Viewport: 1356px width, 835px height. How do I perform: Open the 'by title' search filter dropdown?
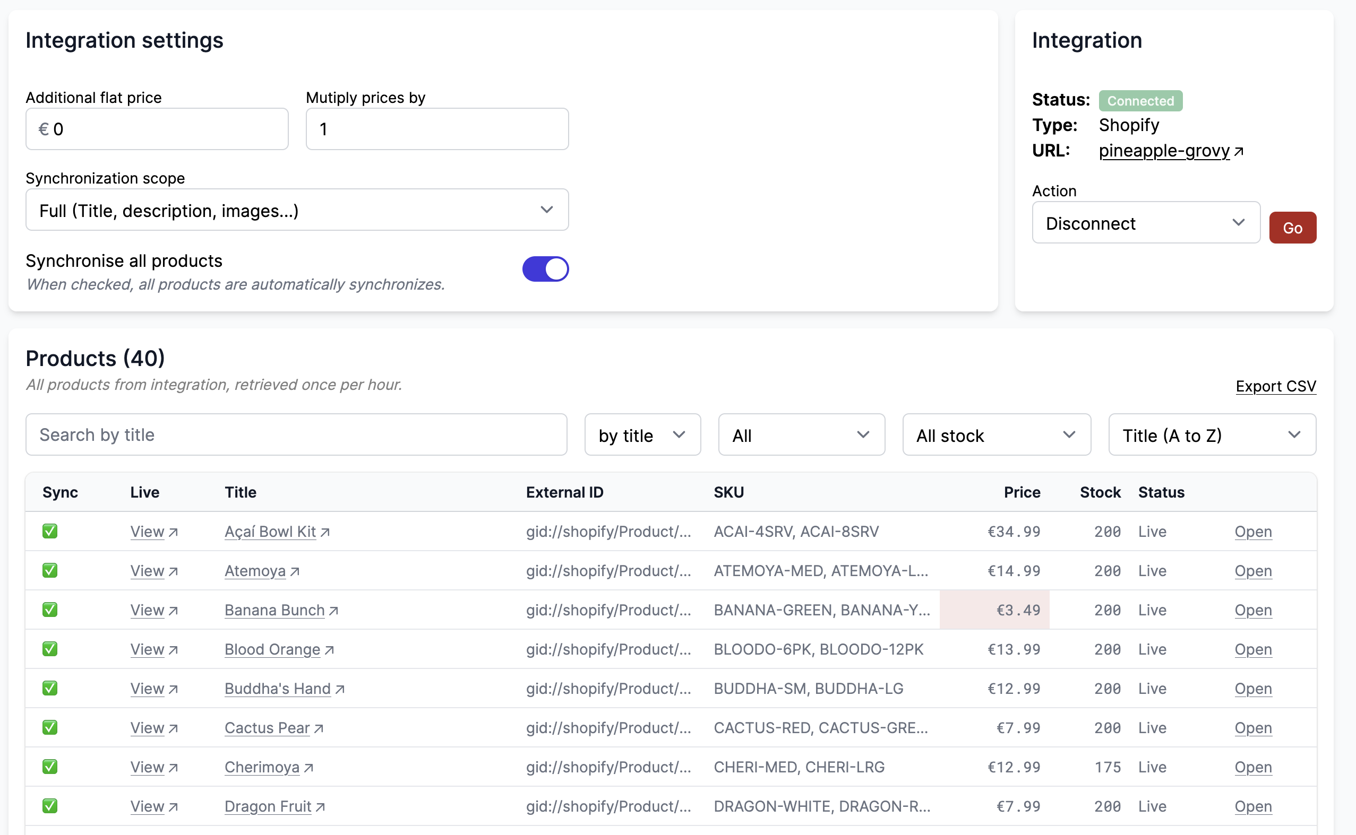[642, 434]
